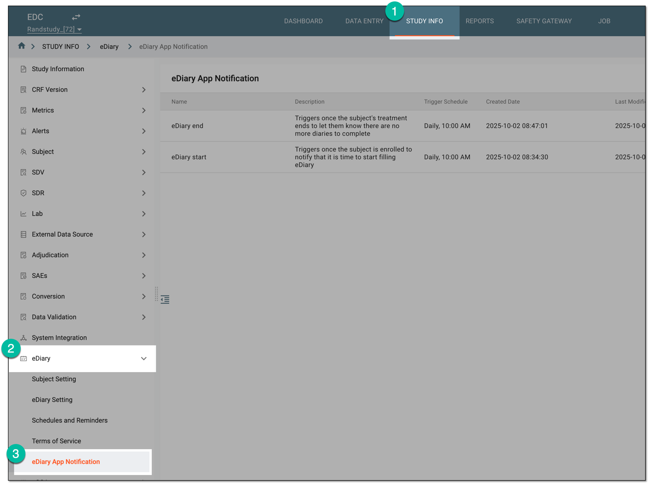The width and height of the screenshot is (648, 483).
Task: Expand the Alerts menu chevron
Action: coord(144,131)
